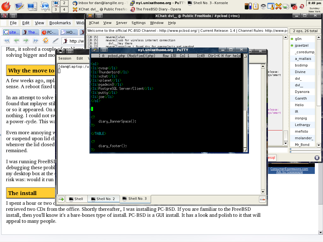323x242 pixels.
Task: Select user Mr_Bond in the user list
Action: point(302,144)
